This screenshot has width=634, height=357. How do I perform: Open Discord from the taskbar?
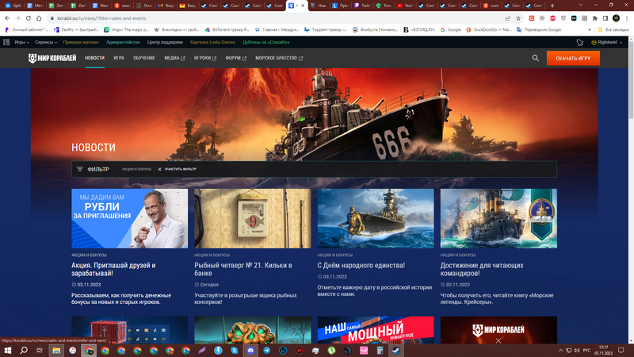click(x=250, y=350)
